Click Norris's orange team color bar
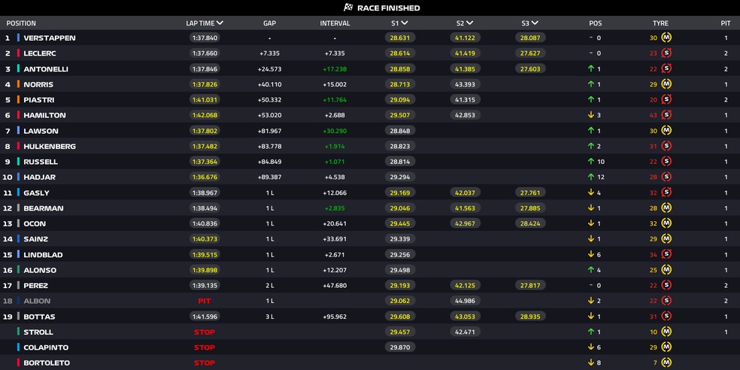This screenshot has height=370, width=740. [18, 84]
